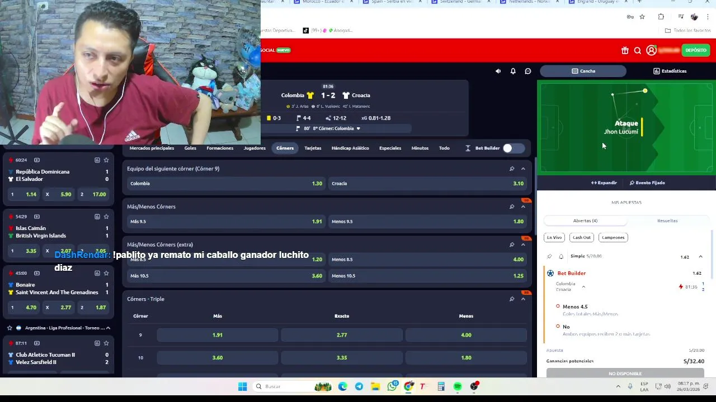This screenshot has height=402, width=716.
Task: Open the Estadísticas tab
Action: [670, 71]
